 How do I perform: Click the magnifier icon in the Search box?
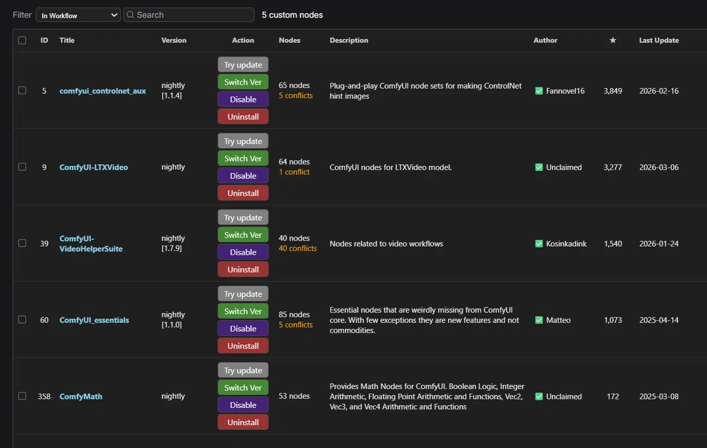tap(130, 15)
